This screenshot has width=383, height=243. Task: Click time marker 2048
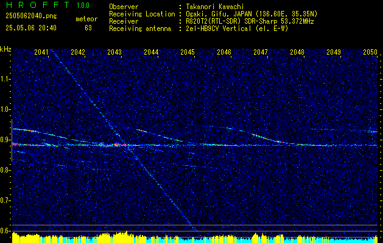pyautogui.click(x=297, y=52)
